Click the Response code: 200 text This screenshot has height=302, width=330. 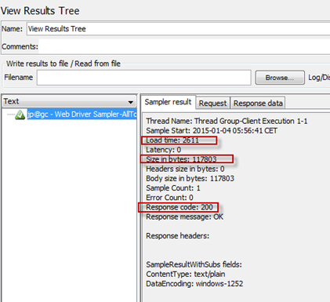coord(180,207)
